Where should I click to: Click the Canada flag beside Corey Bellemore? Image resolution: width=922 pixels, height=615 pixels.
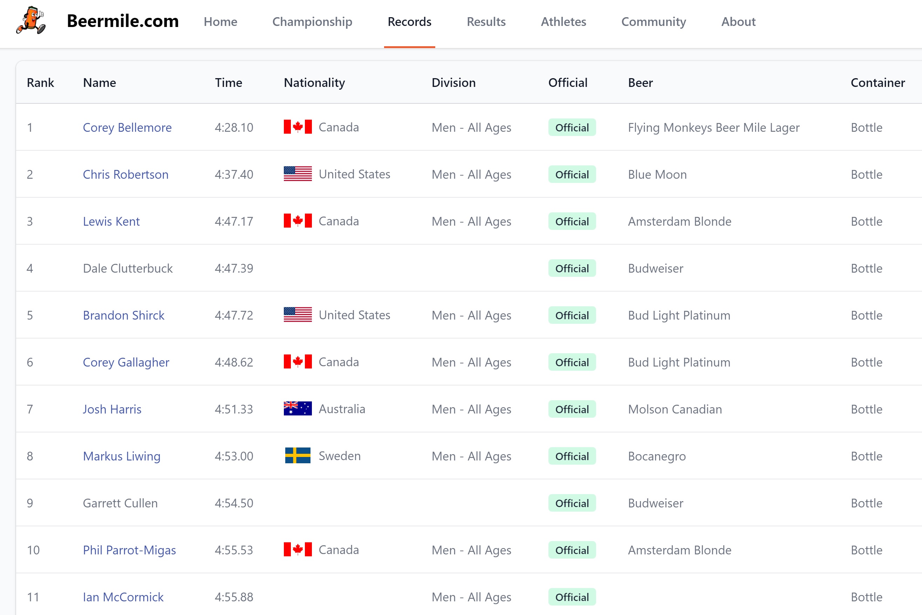click(x=298, y=127)
